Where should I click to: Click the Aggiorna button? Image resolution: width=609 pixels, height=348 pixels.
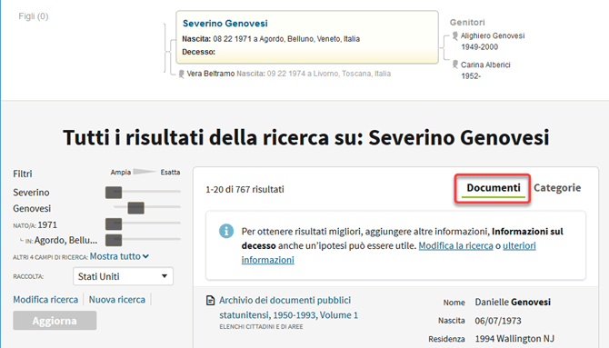[55, 321]
